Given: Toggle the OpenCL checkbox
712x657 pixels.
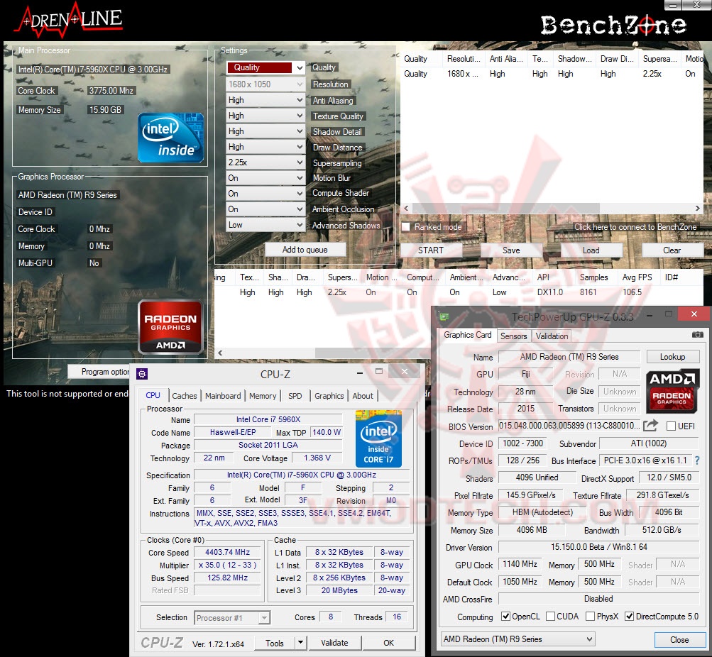Looking at the screenshot, I should pyautogui.click(x=505, y=616).
